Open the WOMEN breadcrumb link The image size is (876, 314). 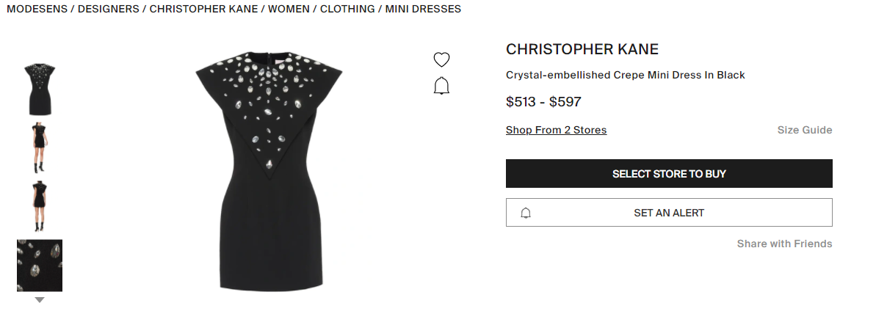point(289,9)
